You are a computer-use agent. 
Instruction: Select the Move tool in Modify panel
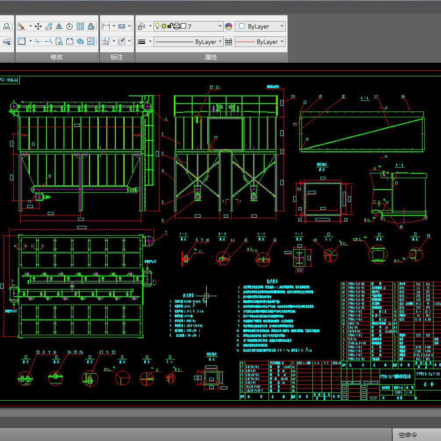pos(38,26)
